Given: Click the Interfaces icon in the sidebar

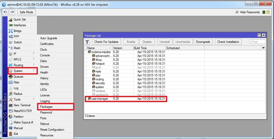Looking at the screenshot, I should [11, 25].
